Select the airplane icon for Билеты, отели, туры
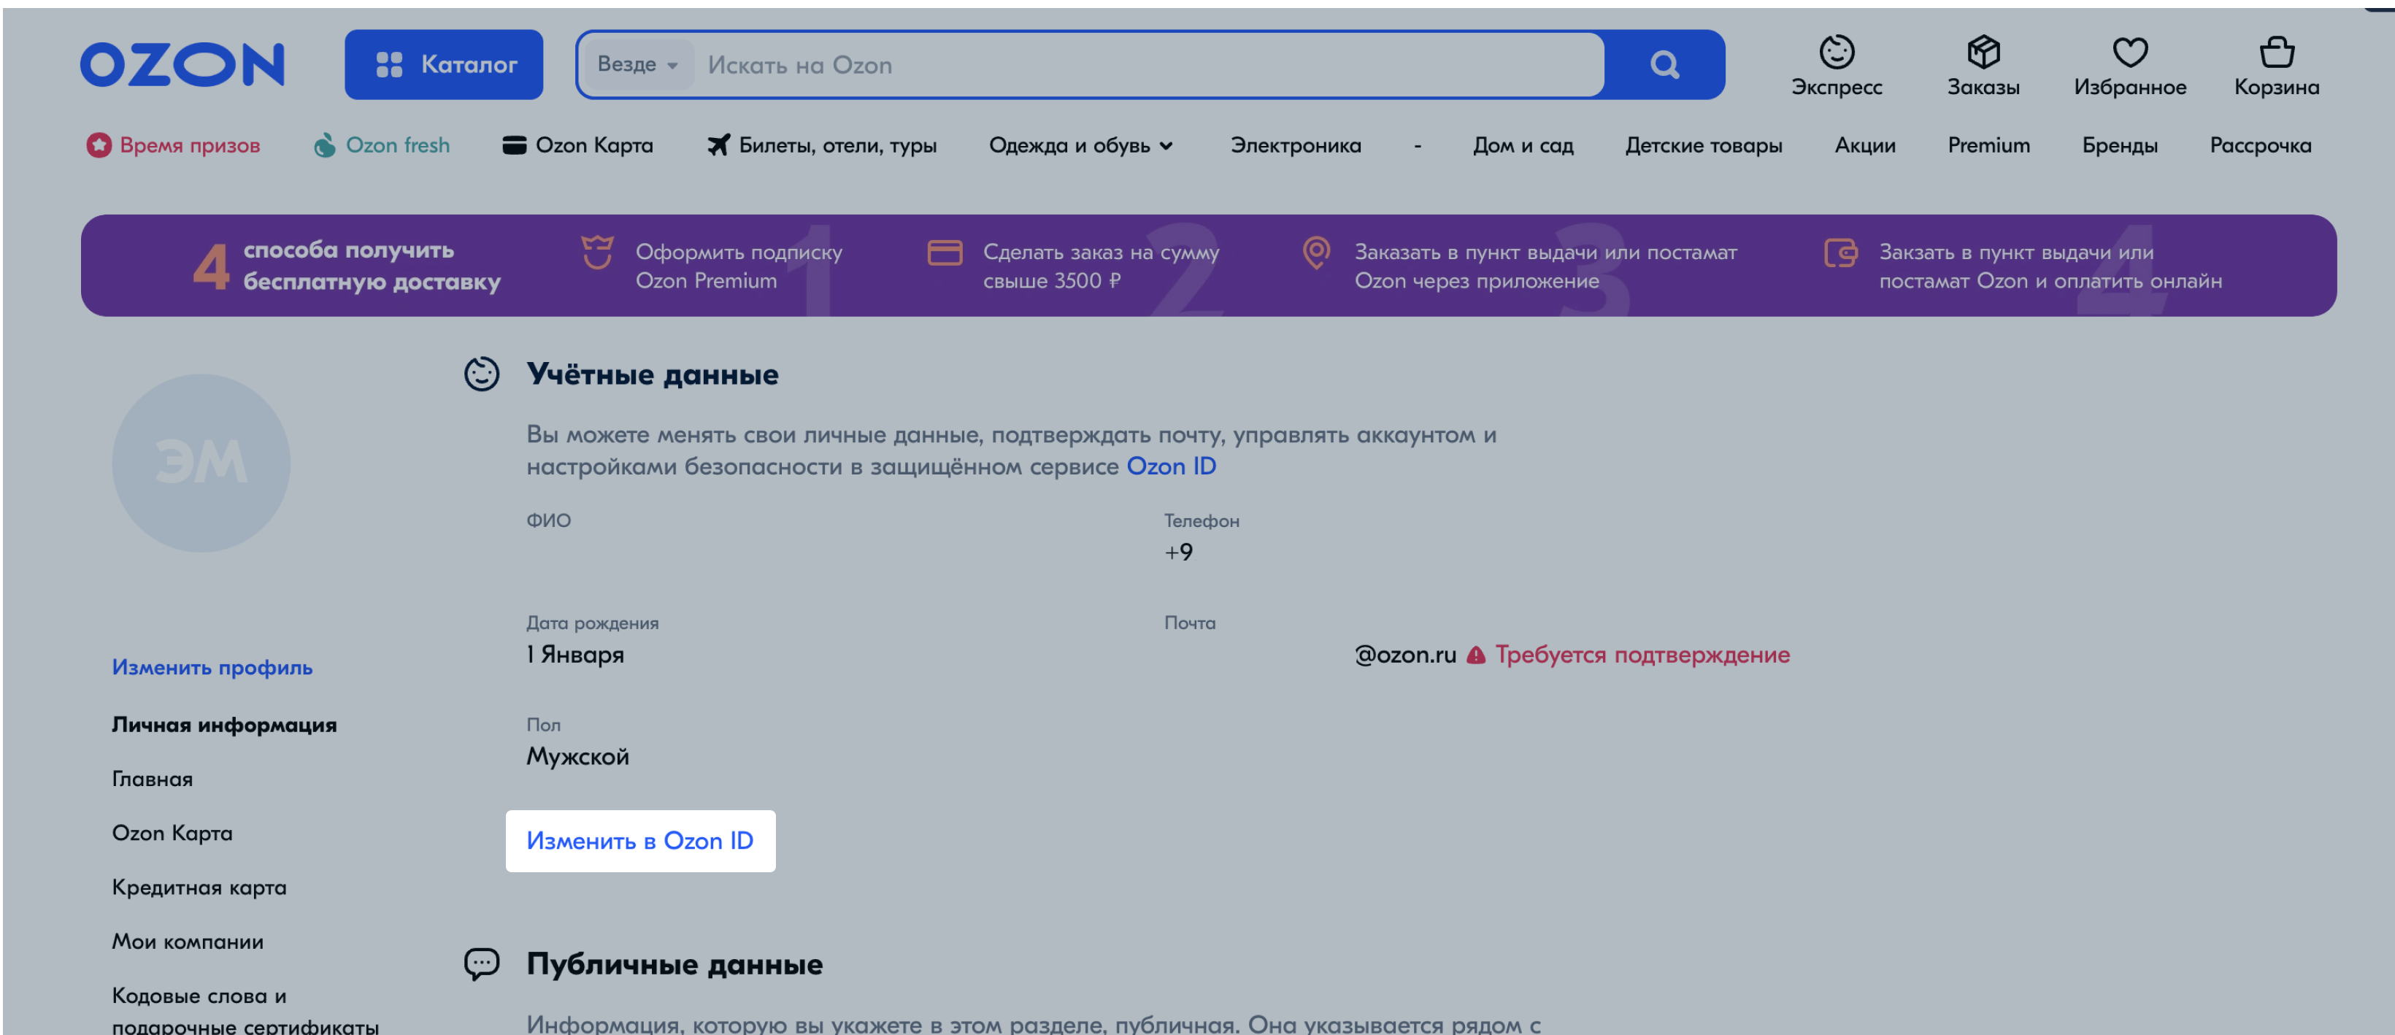Viewport: 2395px width, 1035px height. [718, 144]
